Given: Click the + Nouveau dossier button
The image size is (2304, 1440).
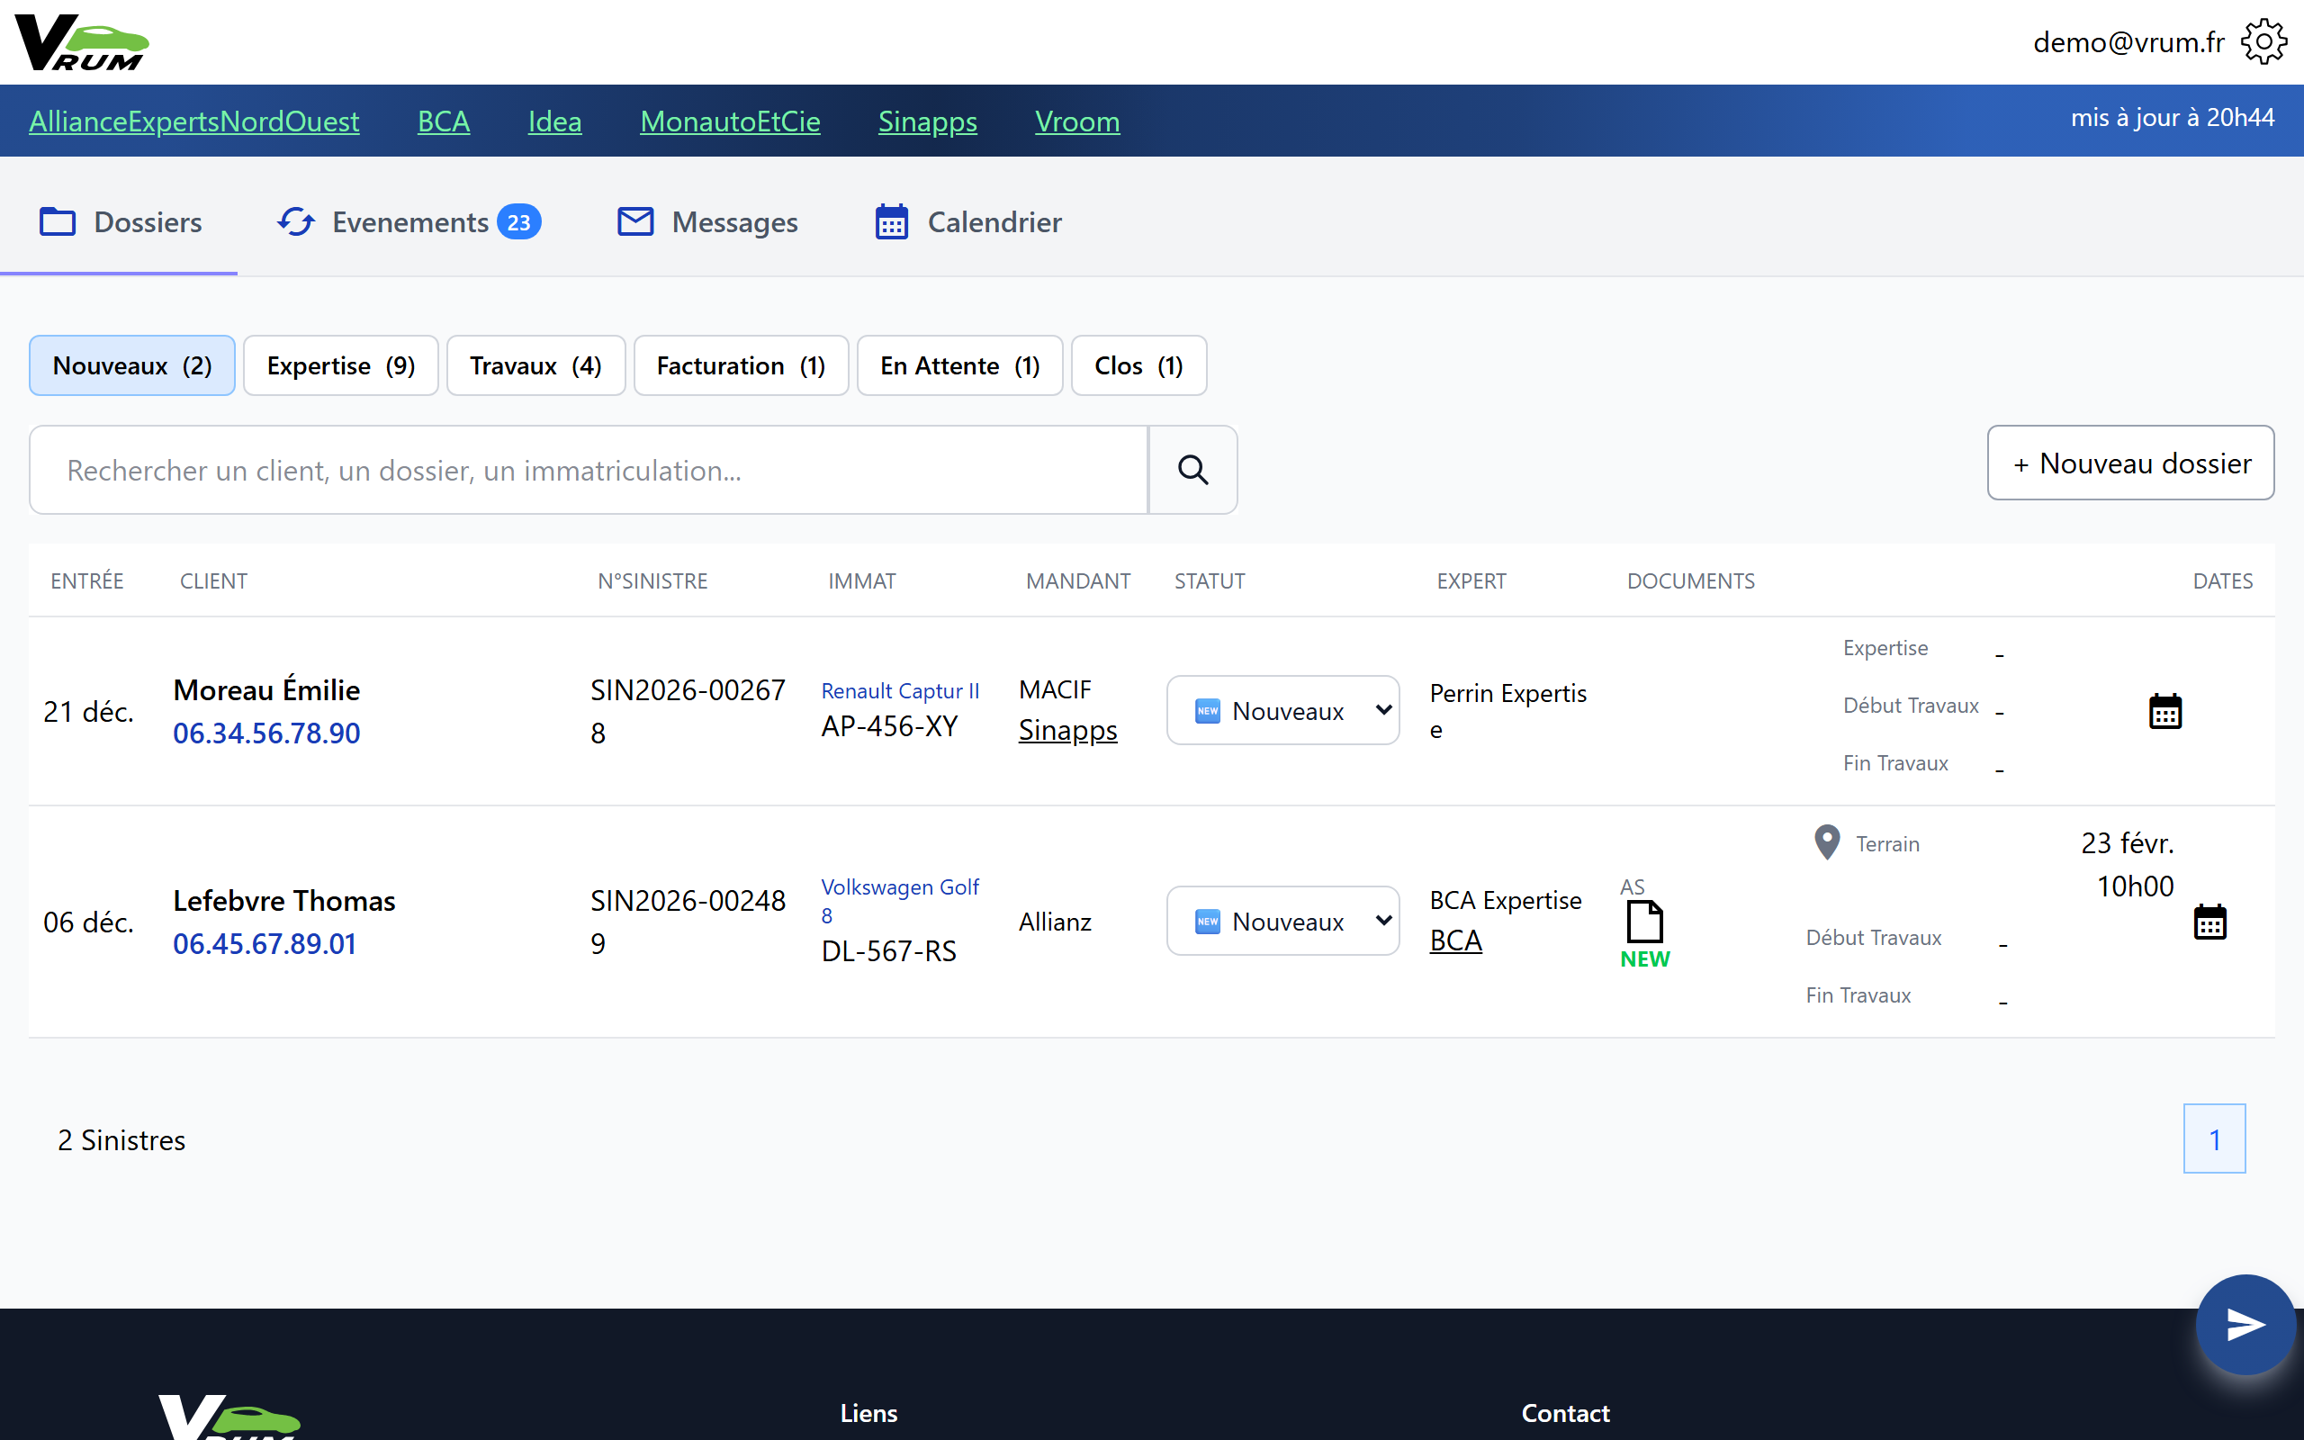Looking at the screenshot, I should [2129, 463].
